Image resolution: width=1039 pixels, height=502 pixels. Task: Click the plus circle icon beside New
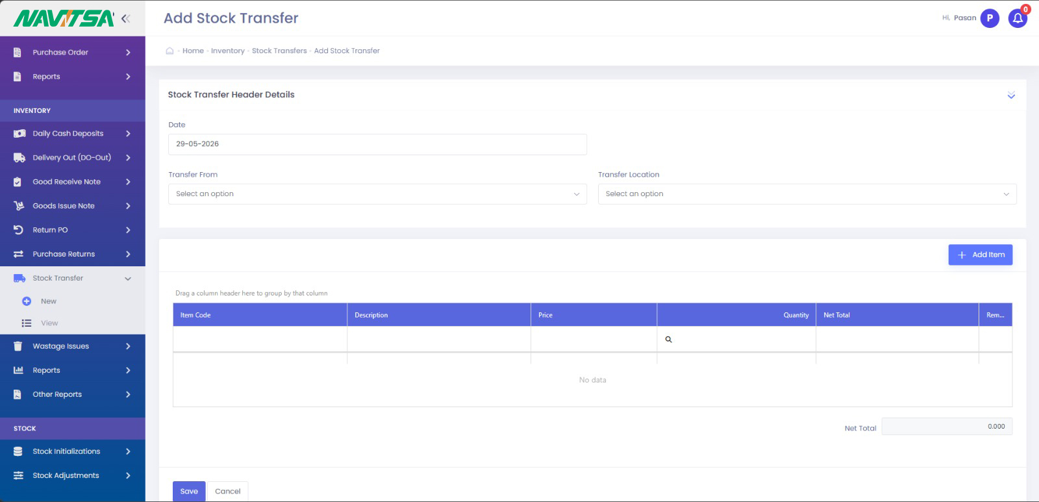[x=27, y=301]
